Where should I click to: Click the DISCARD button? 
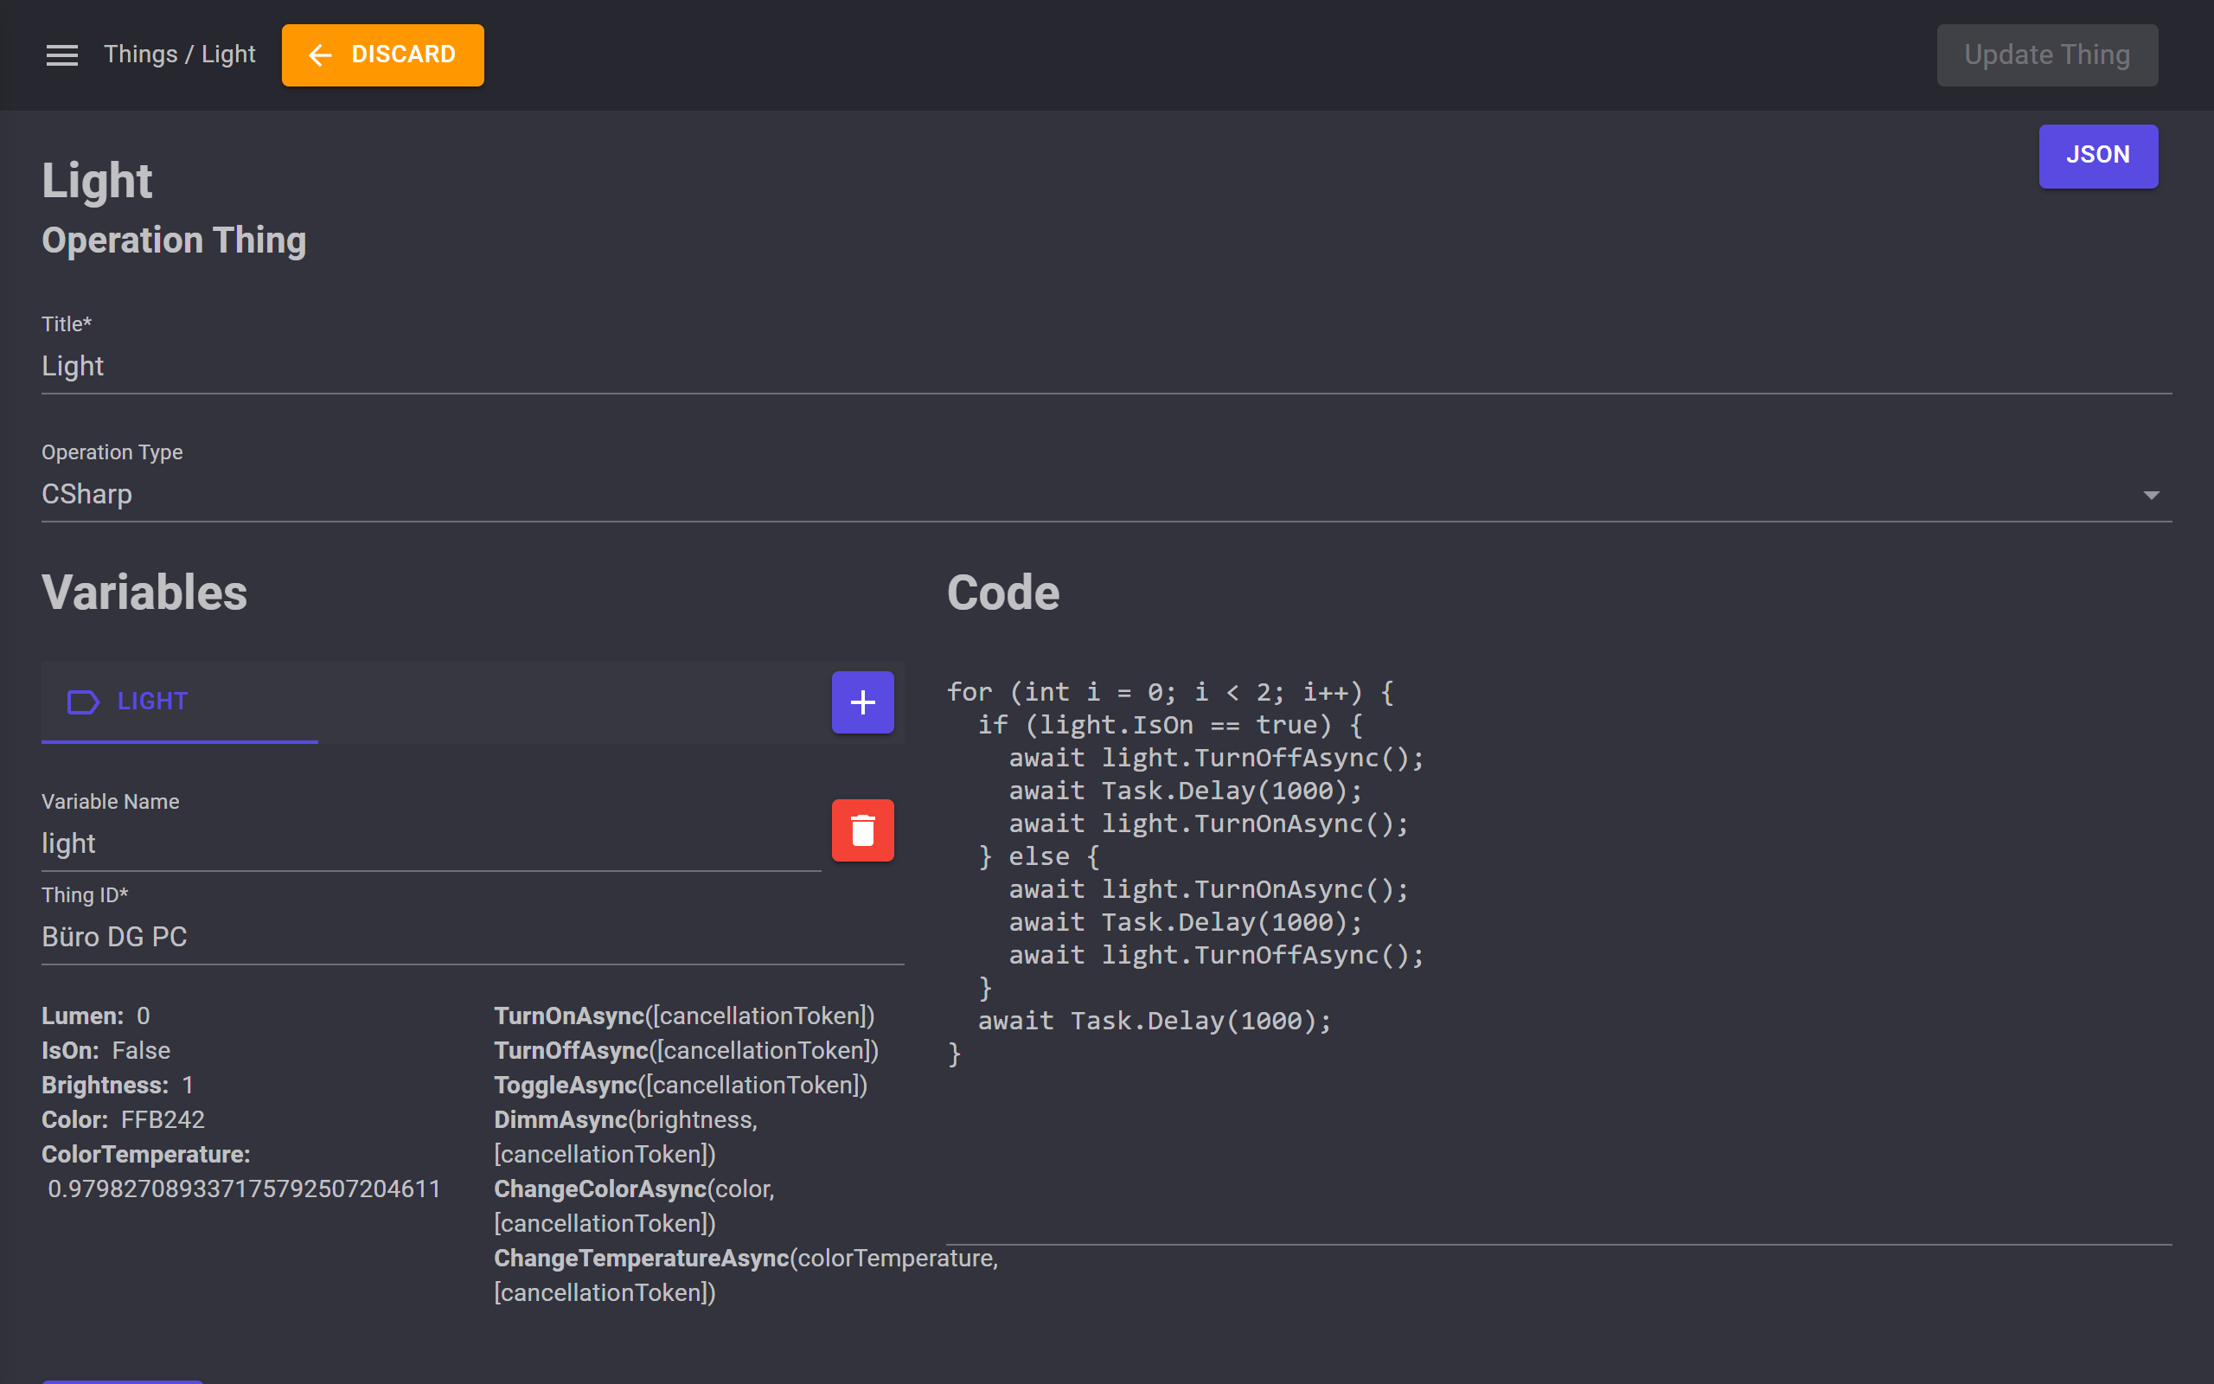(382, 54)
